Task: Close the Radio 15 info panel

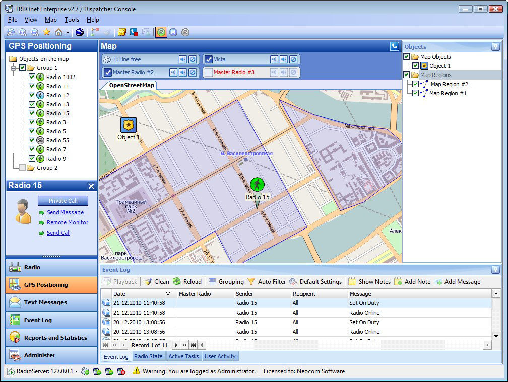Action: [x=91, y=186]
